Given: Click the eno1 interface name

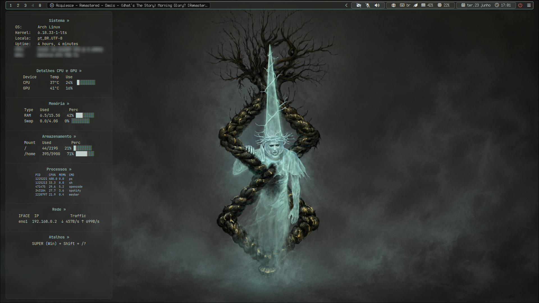Looking at the screenshot, I should 23,221.
